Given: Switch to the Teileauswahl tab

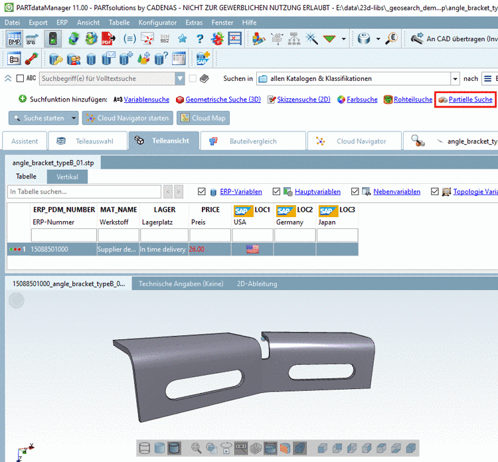Looking at the screenshot, I should 88,141.
